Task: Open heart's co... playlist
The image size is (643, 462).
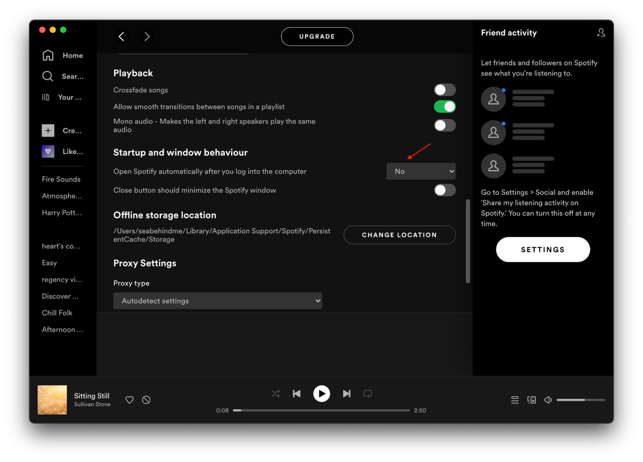Action: click(x=61, y=246)
